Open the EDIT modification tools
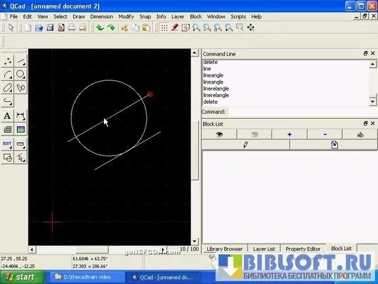Screen dimensions: 378x284 (8, 144)
